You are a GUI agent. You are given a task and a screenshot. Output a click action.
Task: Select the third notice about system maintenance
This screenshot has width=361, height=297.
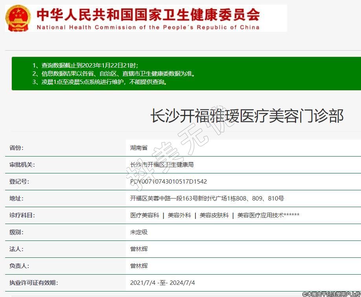(x=100, y=82)
